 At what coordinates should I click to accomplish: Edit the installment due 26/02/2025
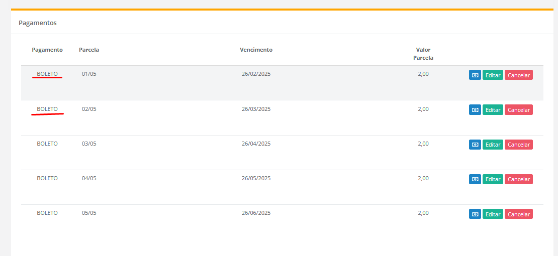point(493,75)
